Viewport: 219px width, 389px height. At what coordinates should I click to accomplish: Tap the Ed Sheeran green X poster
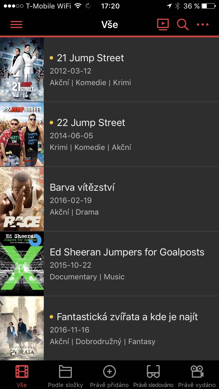pos(22,264)
